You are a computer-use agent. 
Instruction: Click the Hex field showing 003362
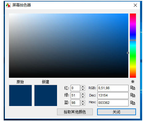tap(113, 103)
